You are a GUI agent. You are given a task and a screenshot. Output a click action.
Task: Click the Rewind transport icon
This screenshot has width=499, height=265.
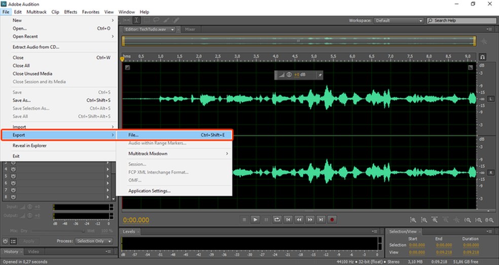299,220
